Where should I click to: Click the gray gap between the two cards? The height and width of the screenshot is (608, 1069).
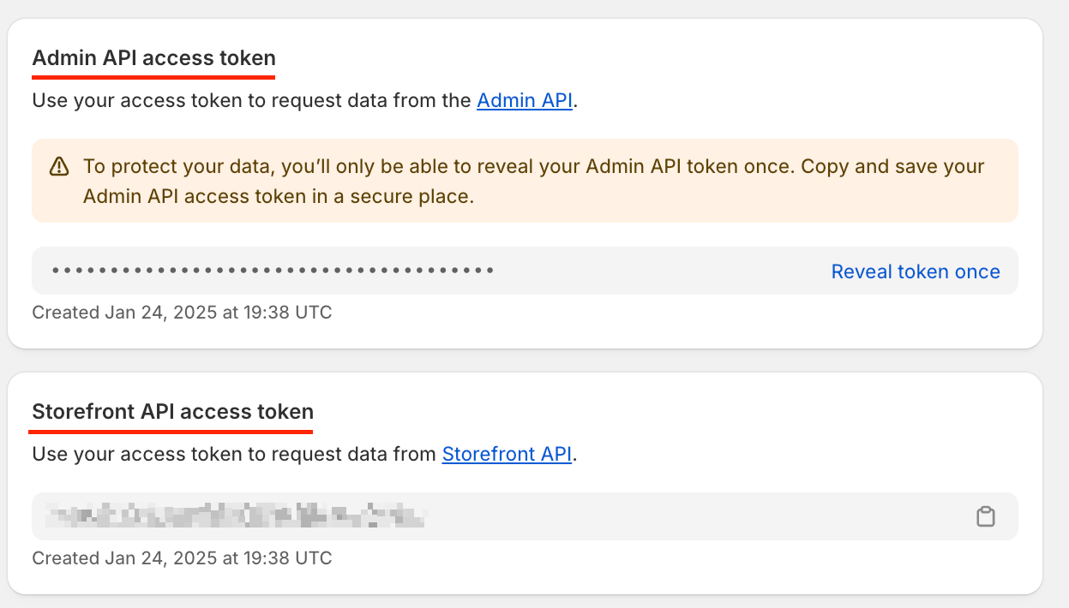(525, 361)
